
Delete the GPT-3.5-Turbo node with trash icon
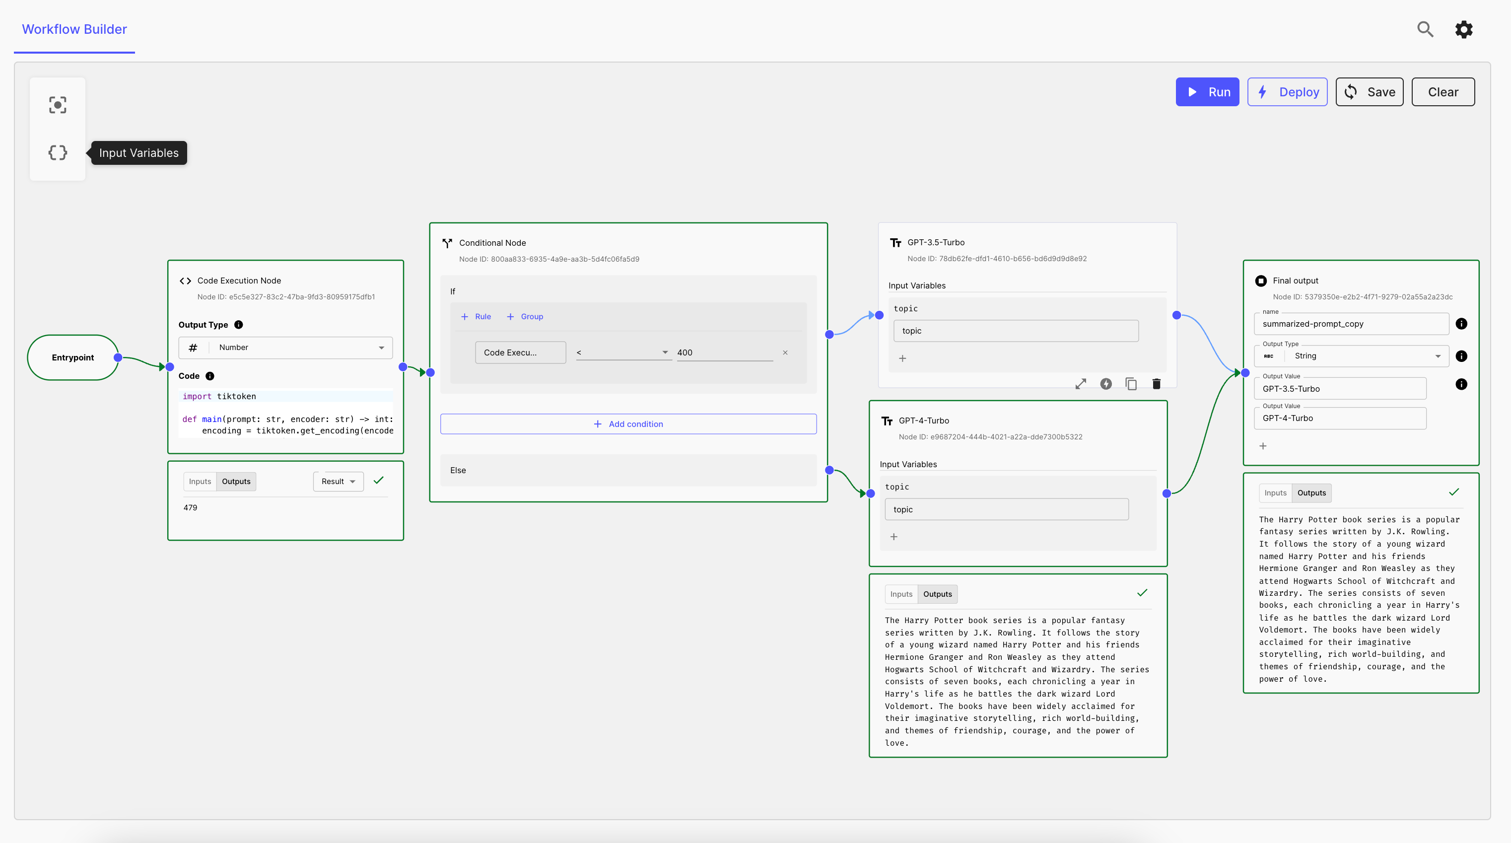coord(1156,384)
